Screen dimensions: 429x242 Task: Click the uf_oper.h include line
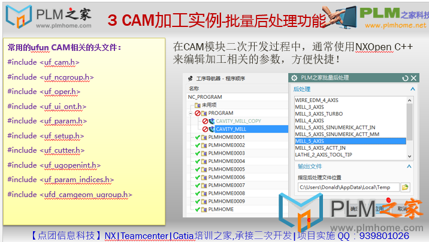44,92
